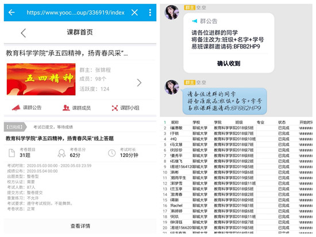Select the 昵称 column header
This screenshot has width=316, height=237.
point(175,122)
